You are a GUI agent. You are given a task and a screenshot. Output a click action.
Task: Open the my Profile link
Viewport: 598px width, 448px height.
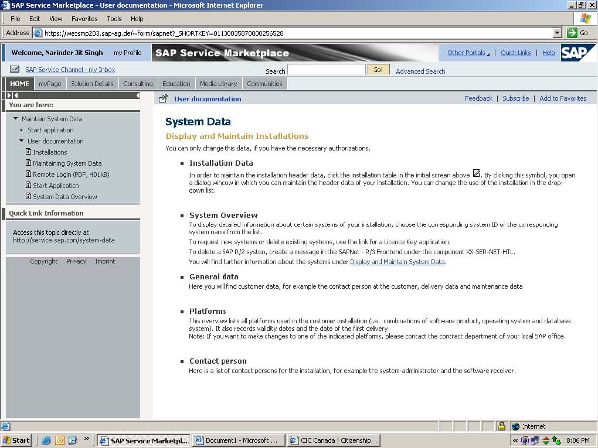[127, 53]
